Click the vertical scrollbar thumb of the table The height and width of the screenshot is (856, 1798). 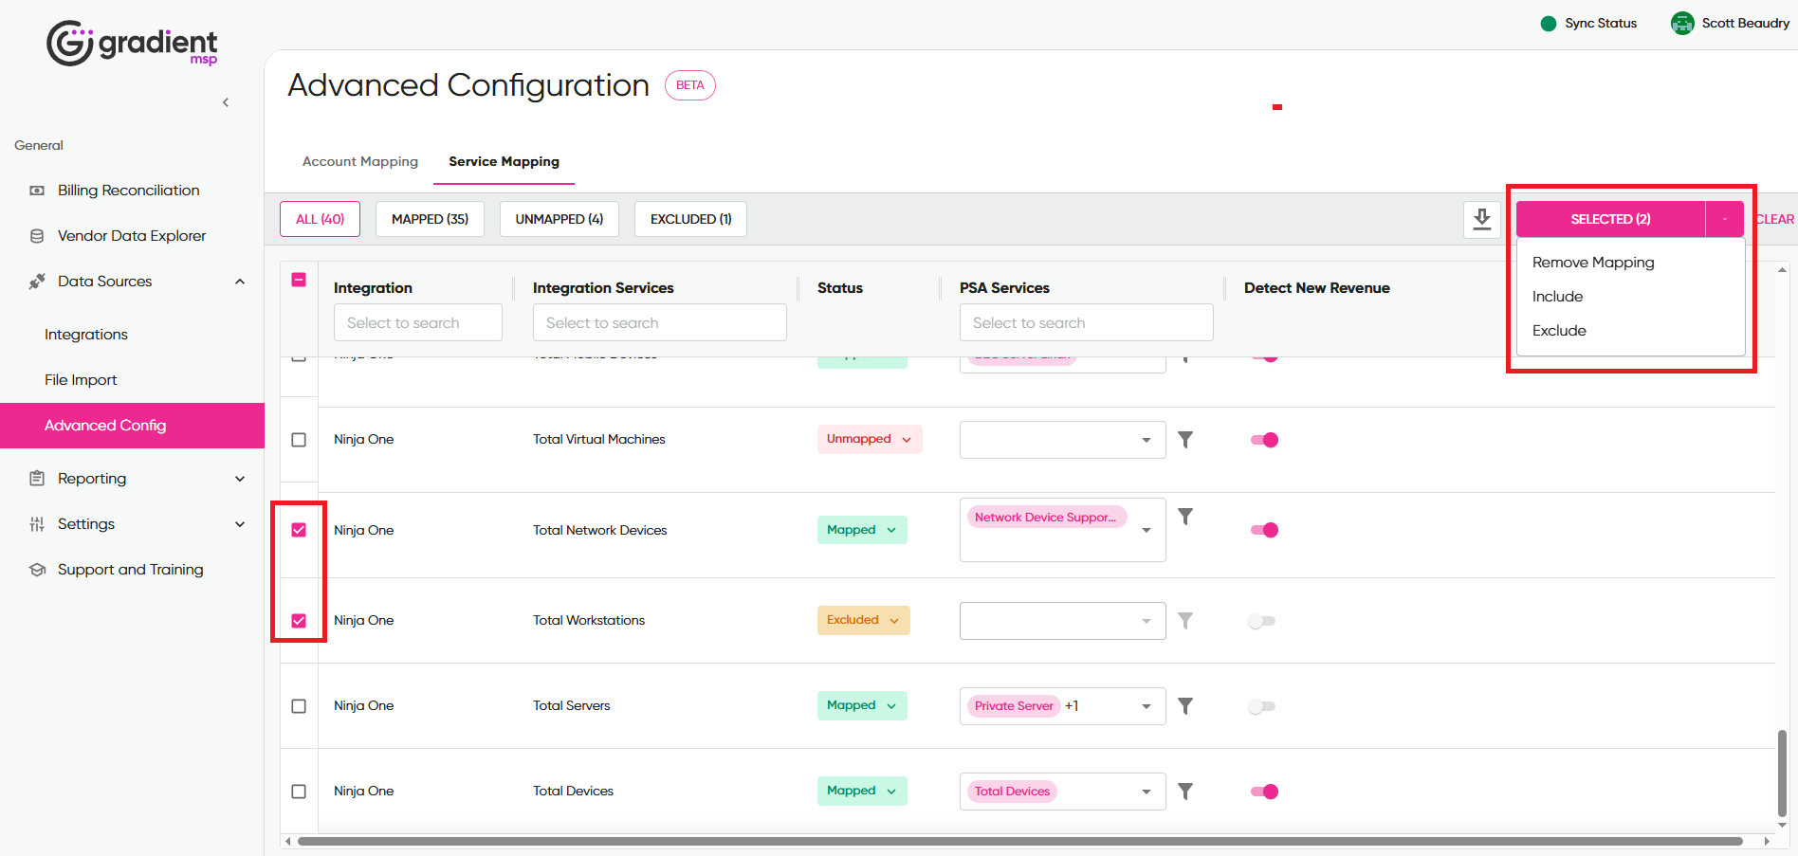click(1782, 773)
